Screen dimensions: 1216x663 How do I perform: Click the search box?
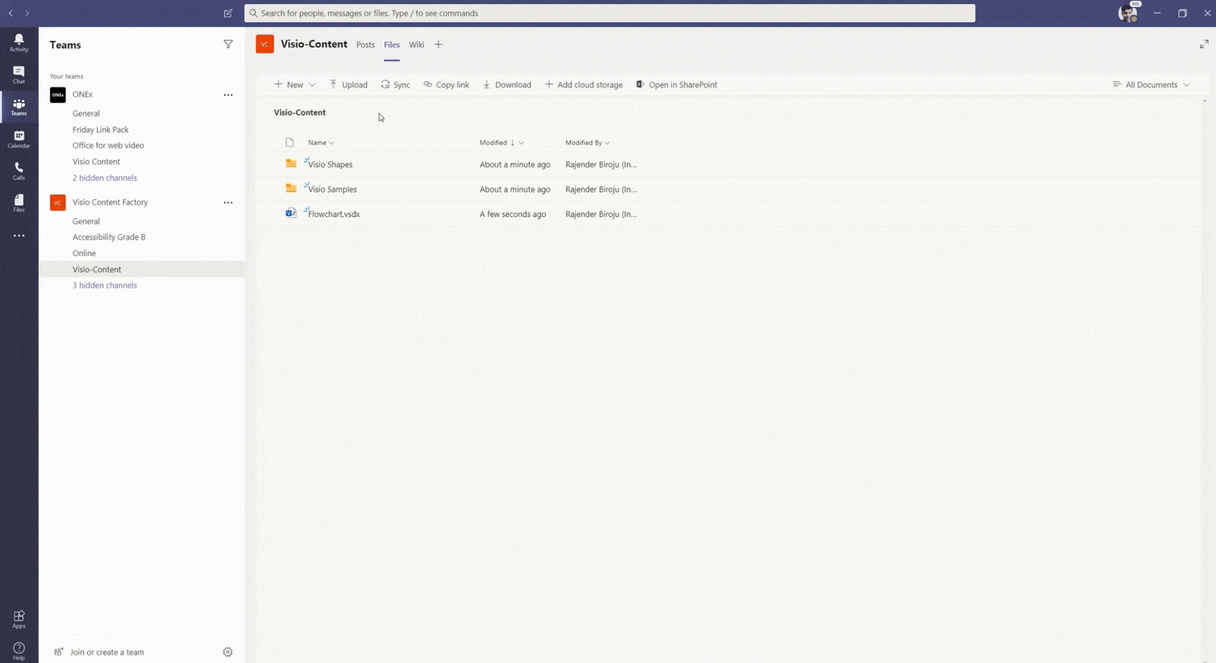[609, 13]
